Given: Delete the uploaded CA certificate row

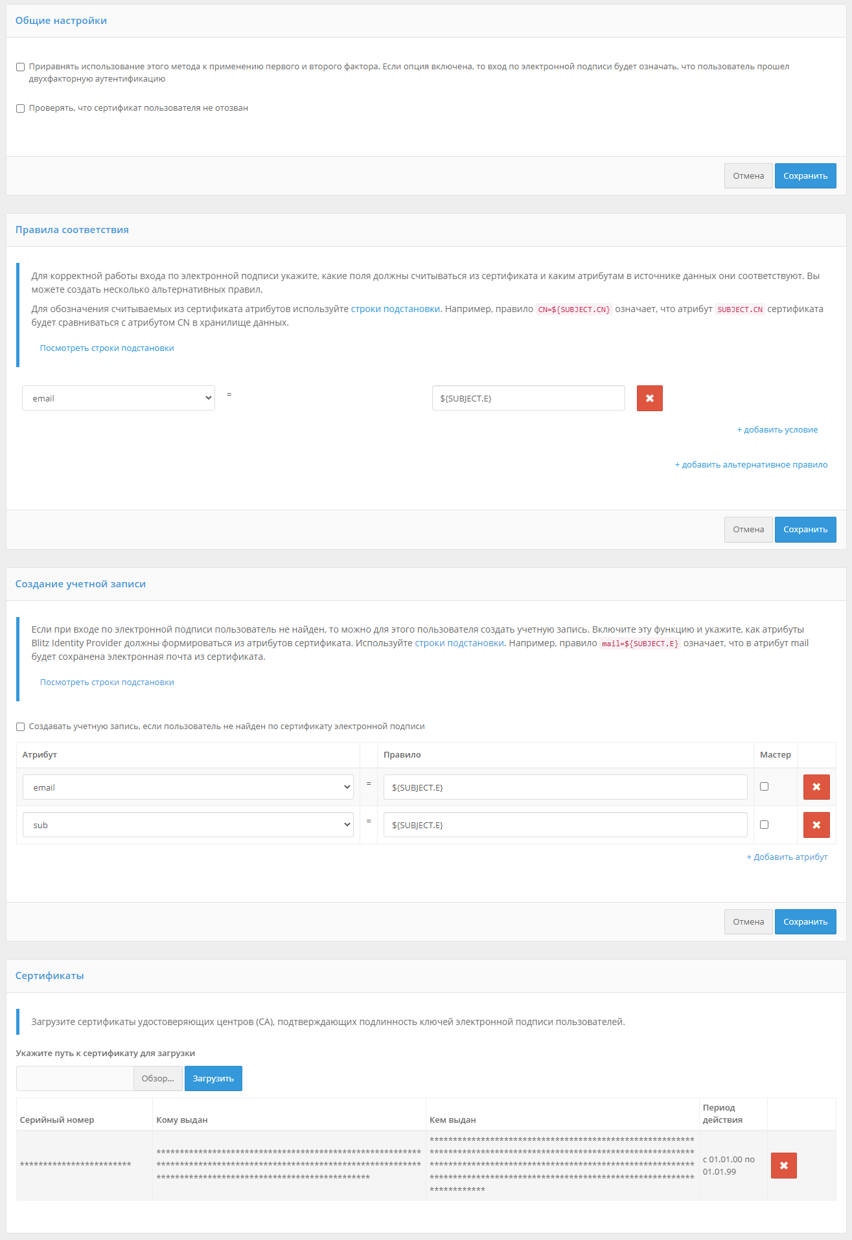Looking at the screenshot, I should pyautogui.click(x=783, y=1166).
